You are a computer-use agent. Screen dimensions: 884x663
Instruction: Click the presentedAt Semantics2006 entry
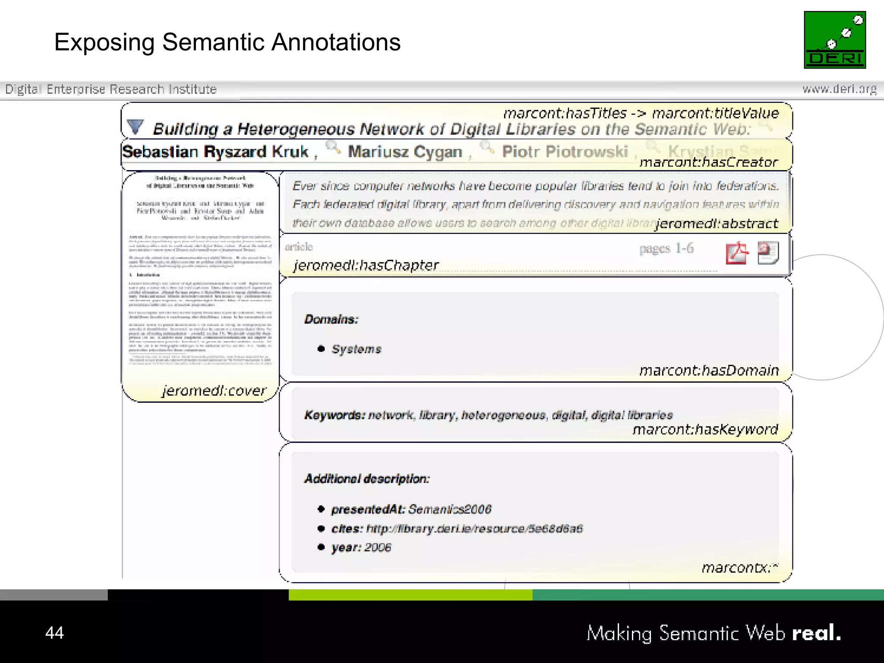pos(411,509)
